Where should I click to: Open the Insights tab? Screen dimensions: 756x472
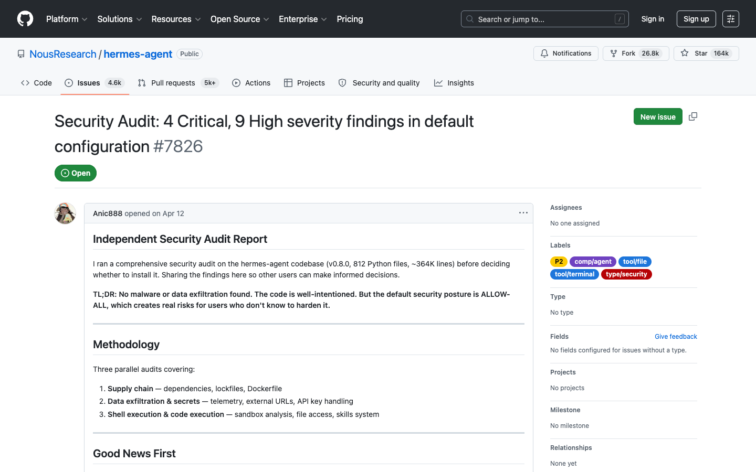pos(454,83)
